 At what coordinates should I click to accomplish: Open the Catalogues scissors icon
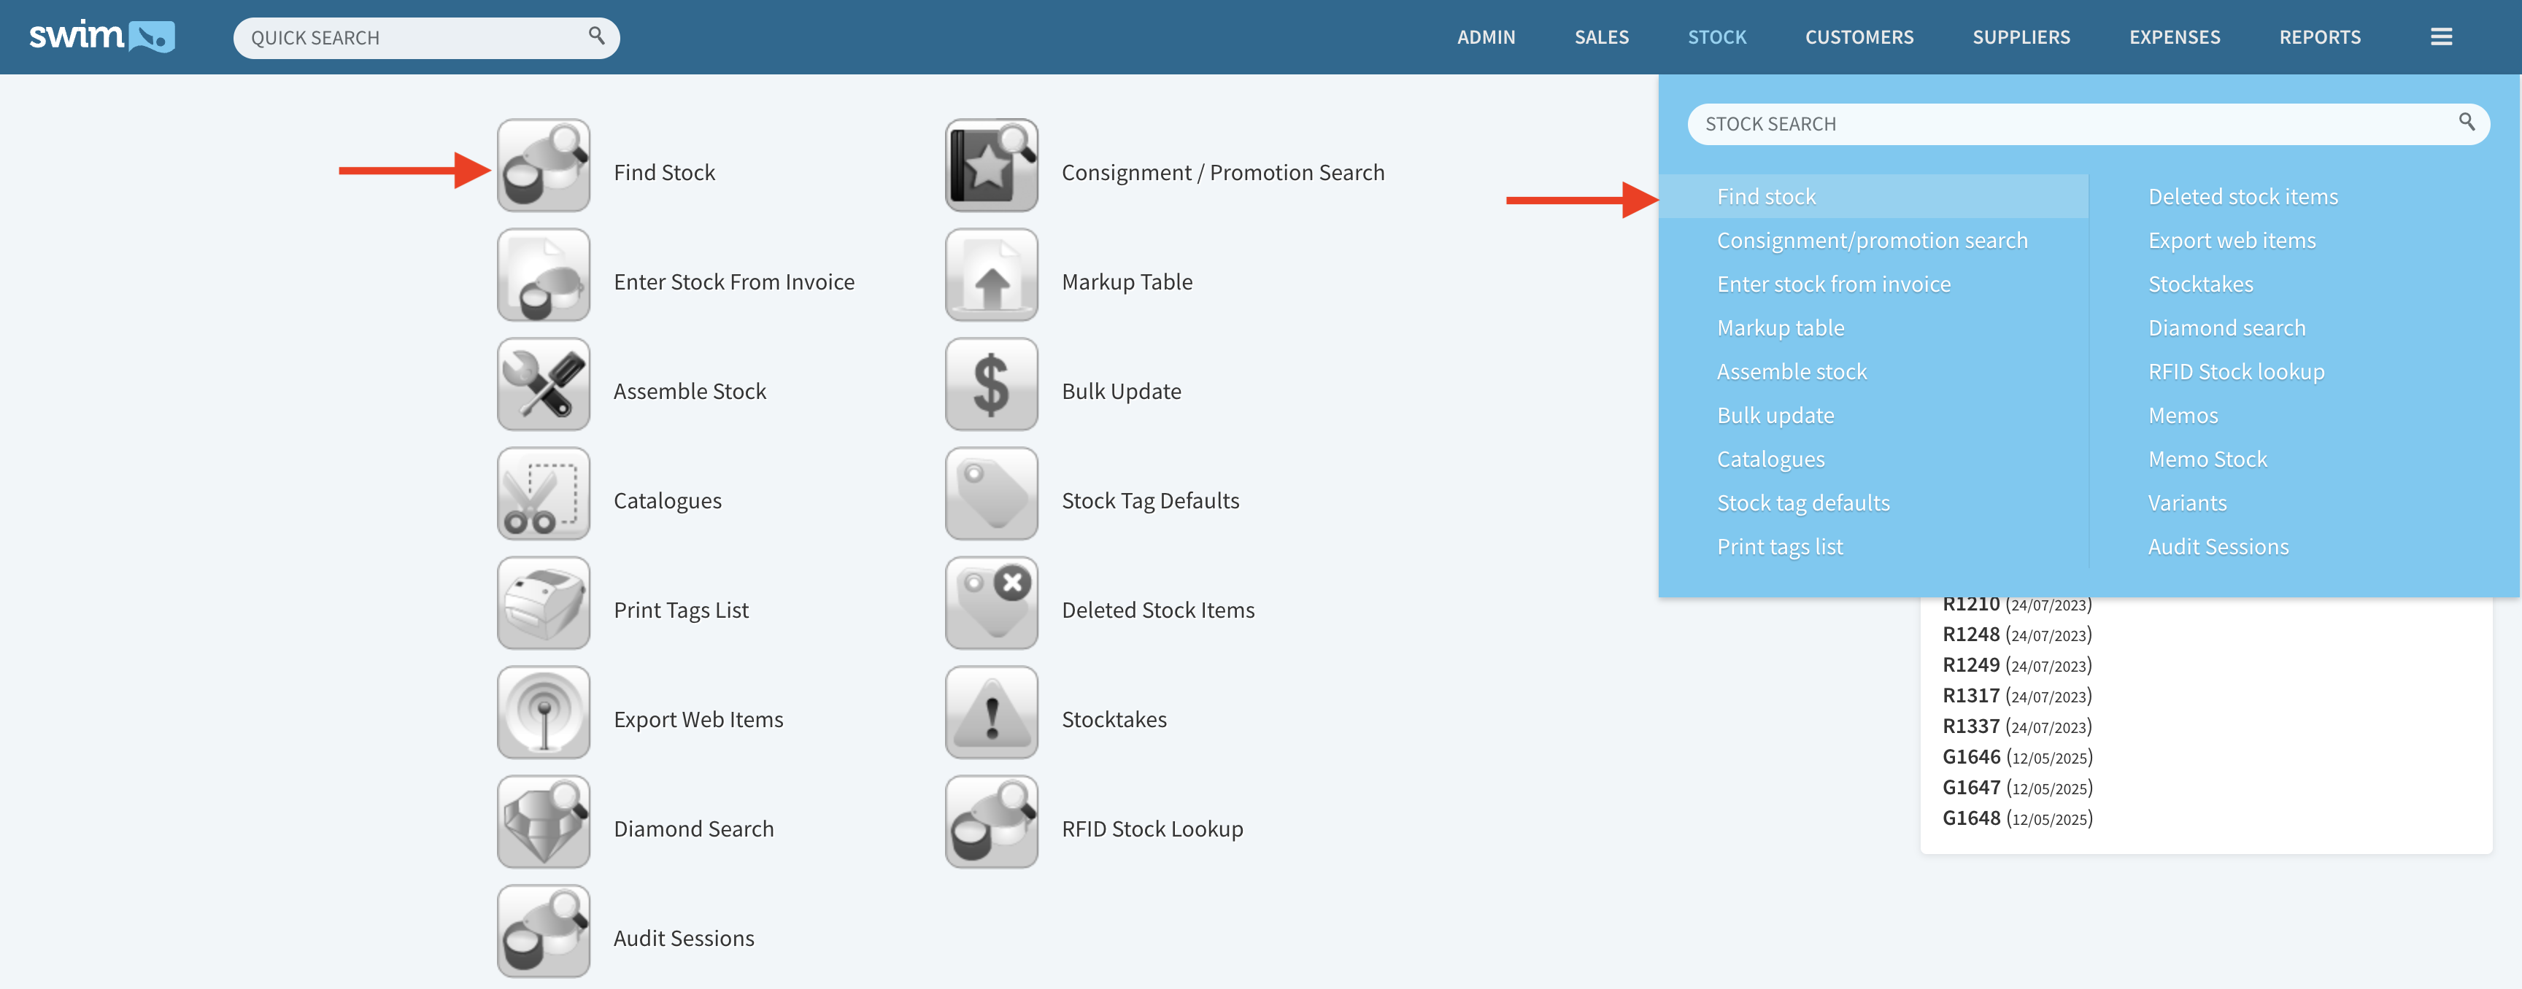tap(544, 495)
